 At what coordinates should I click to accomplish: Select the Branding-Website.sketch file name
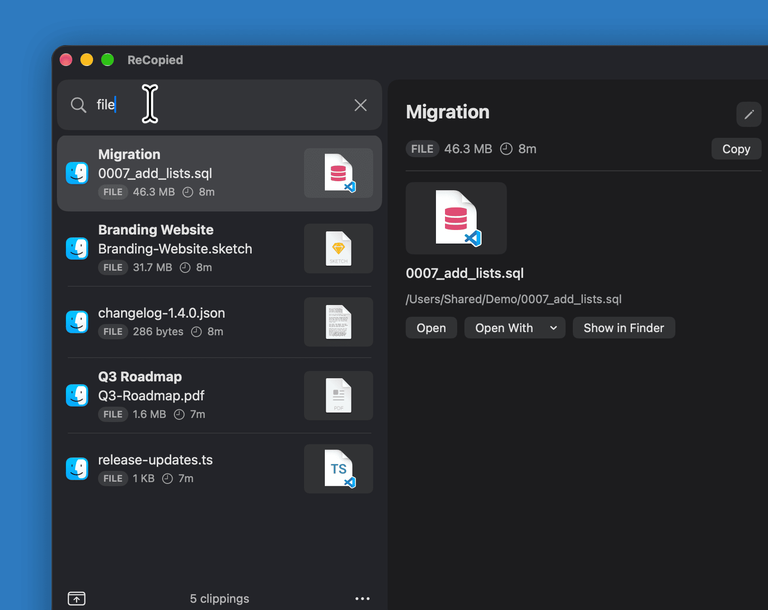175,249
